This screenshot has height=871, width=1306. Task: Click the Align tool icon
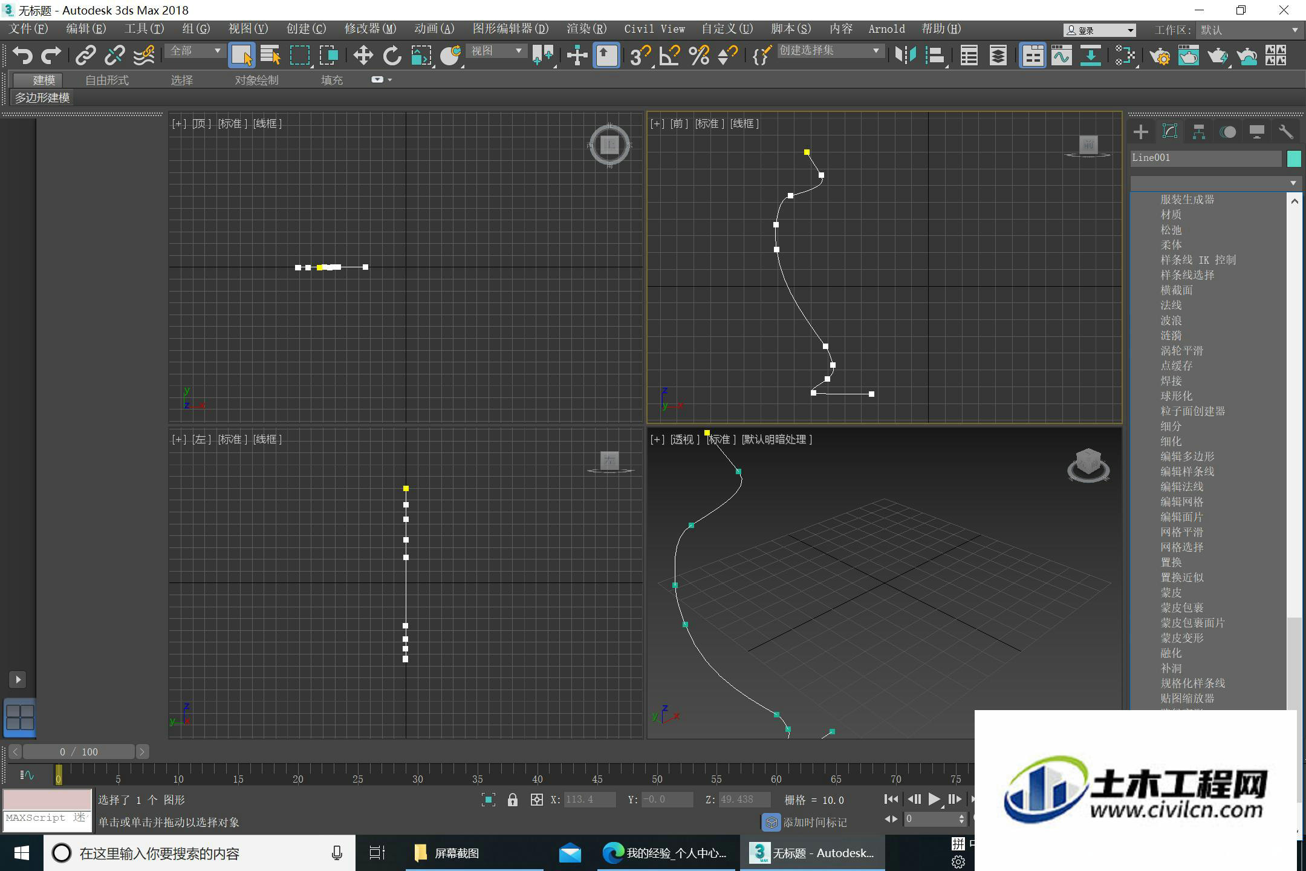935,56
